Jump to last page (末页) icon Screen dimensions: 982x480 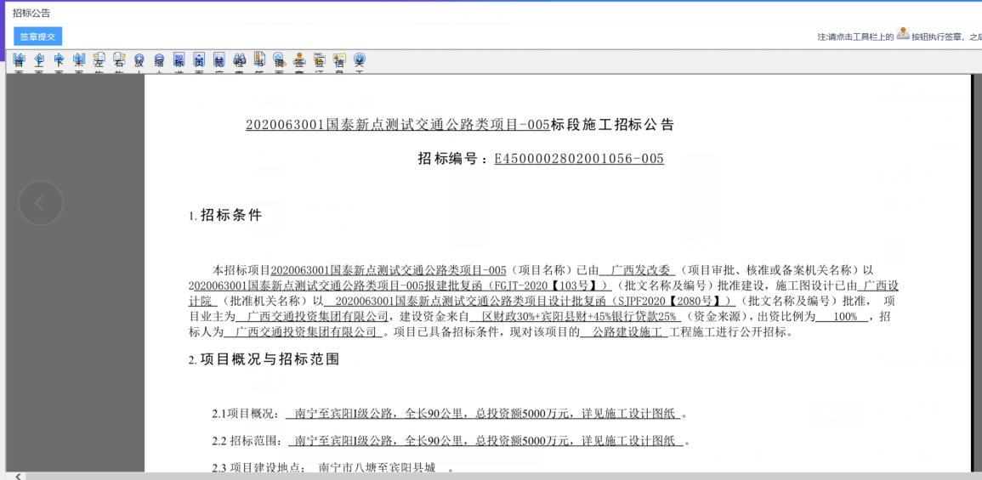[79, 61]
